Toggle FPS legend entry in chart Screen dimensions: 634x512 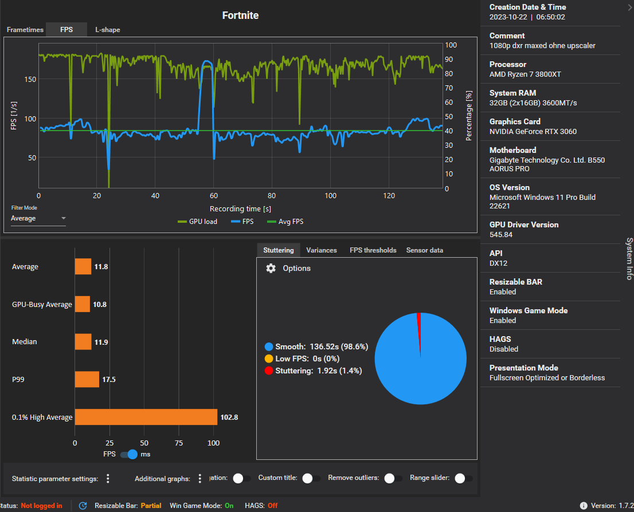242,222
